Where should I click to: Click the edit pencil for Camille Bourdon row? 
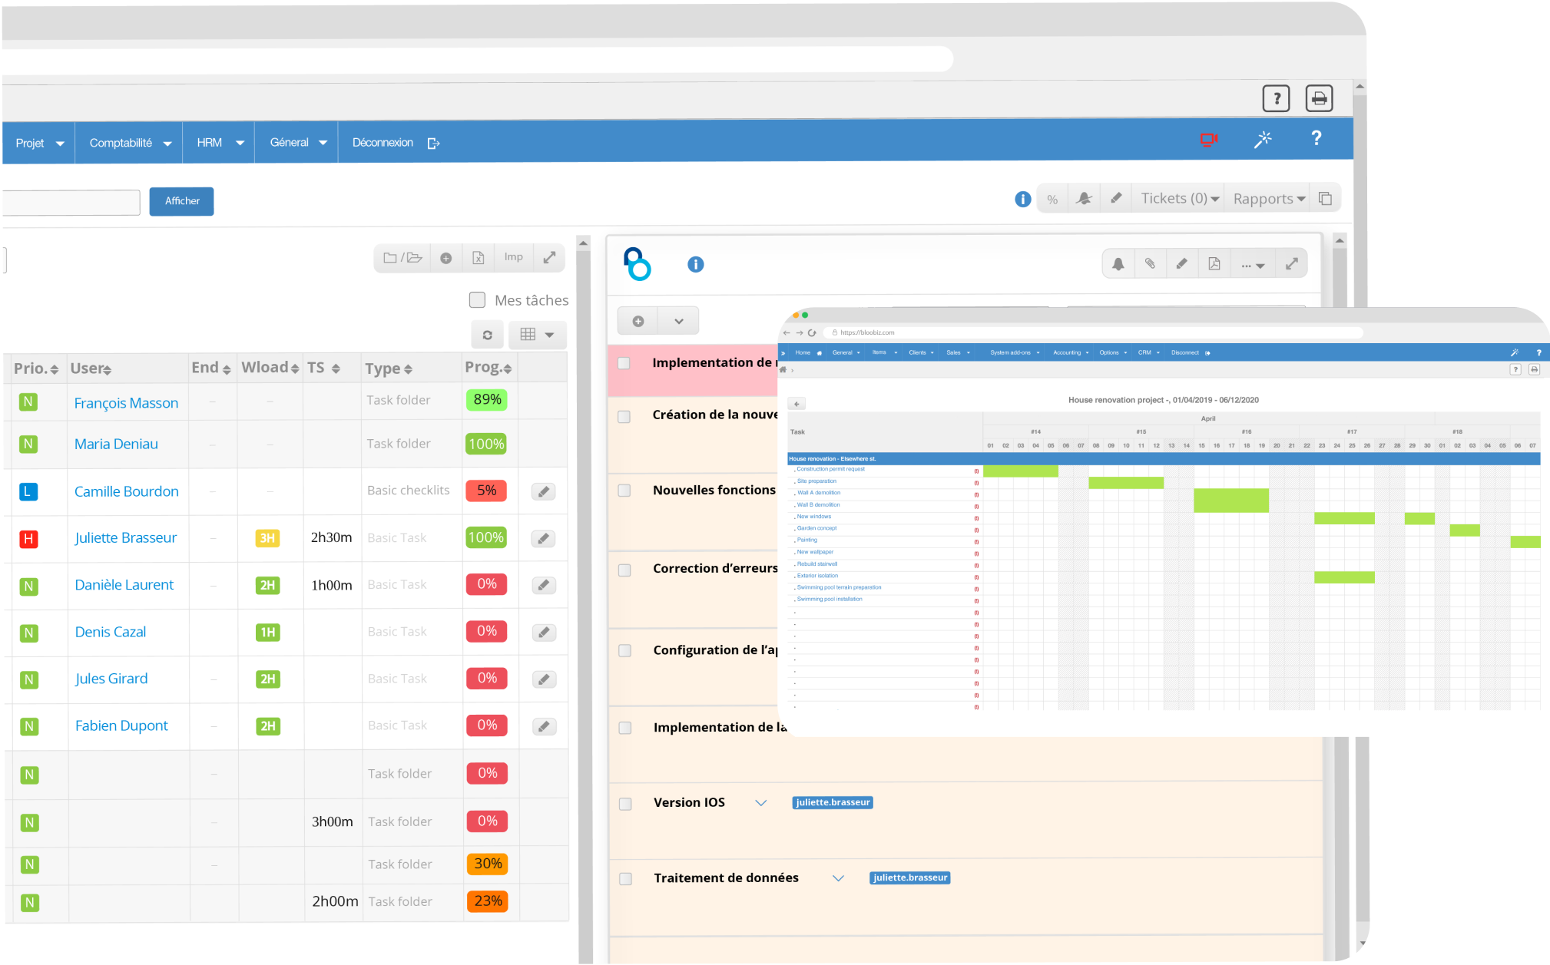pos(543,491)
